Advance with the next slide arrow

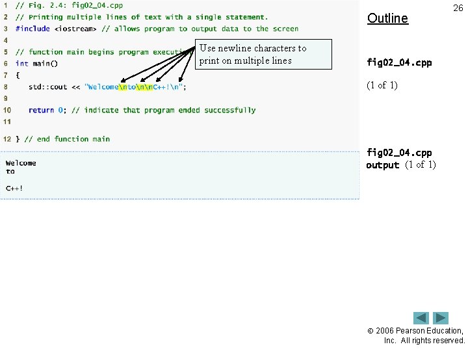[x=441, y=318]
